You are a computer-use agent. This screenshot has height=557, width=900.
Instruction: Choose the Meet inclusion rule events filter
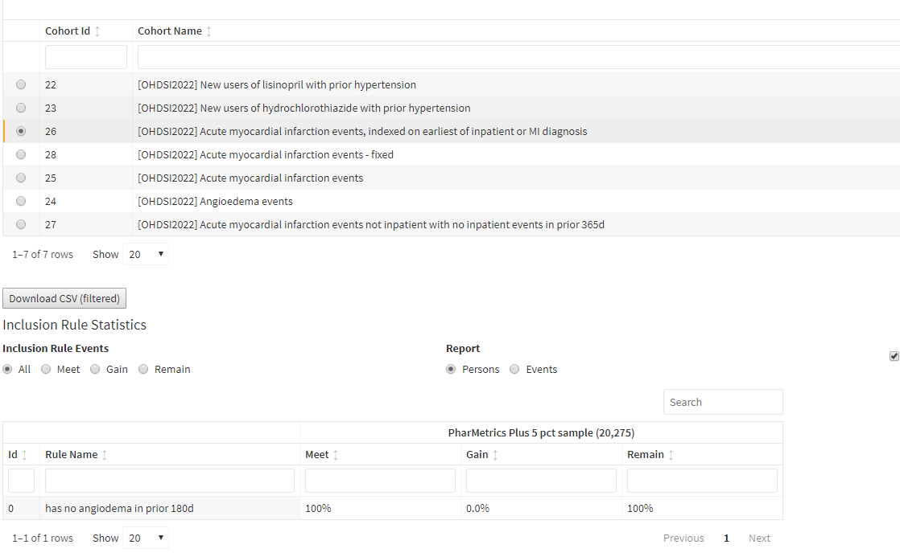(46, 369)
